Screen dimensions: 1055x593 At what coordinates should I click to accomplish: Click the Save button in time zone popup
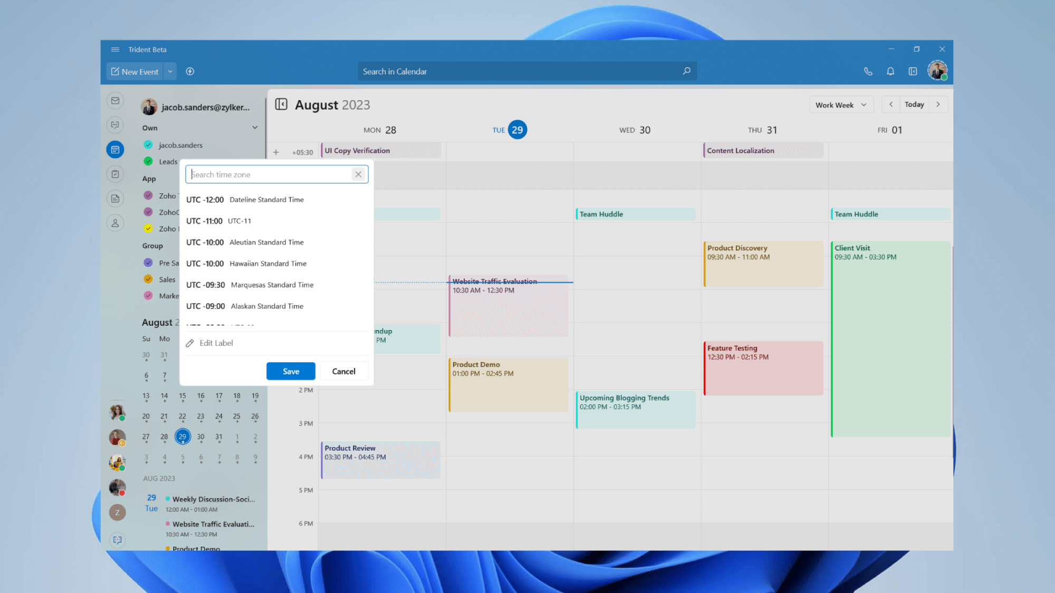click(291, 371)
